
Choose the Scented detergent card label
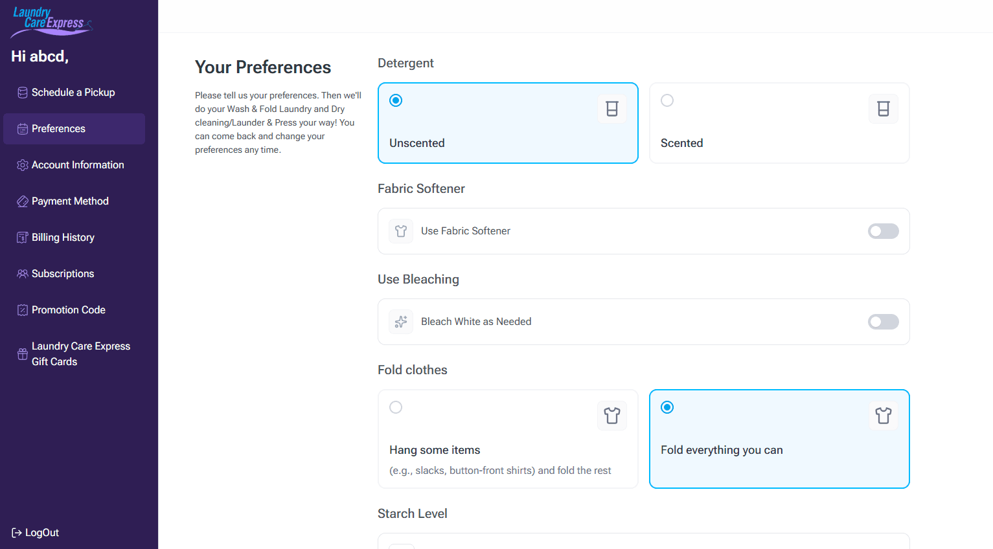click(x=681, y=143)
